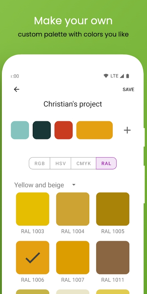Screen dimensions: 147x294
Task: Save the palette with SAVE button
Action: pyautogui.click(x=128, y=89)
